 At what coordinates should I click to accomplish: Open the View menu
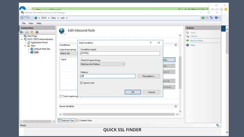click(x=31, y=23)
